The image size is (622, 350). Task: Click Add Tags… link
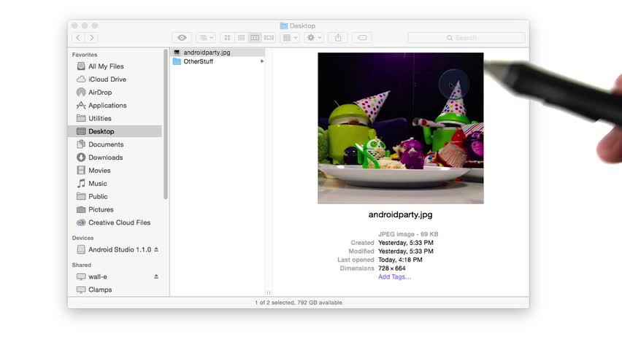pos(394,277)
